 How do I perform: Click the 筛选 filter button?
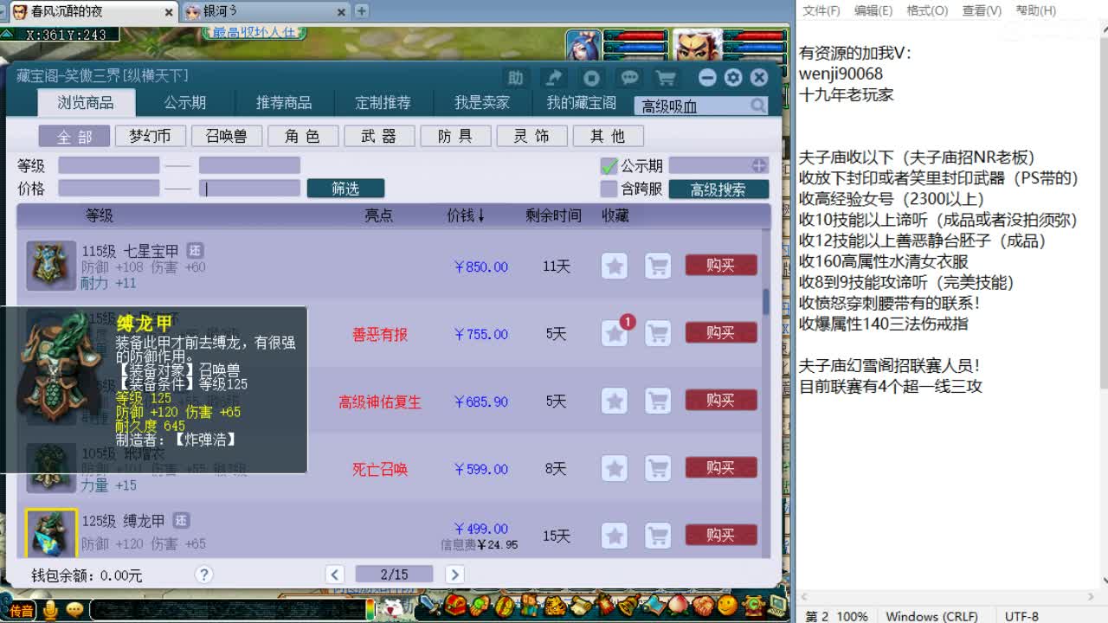tap(345, 189)
